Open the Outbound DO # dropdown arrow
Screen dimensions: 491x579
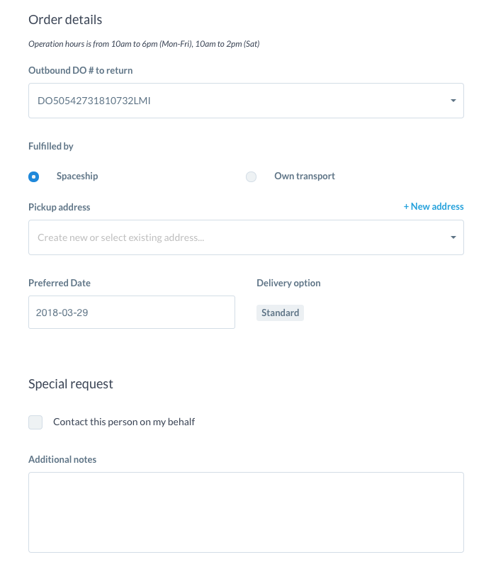[x=453, y=101]
